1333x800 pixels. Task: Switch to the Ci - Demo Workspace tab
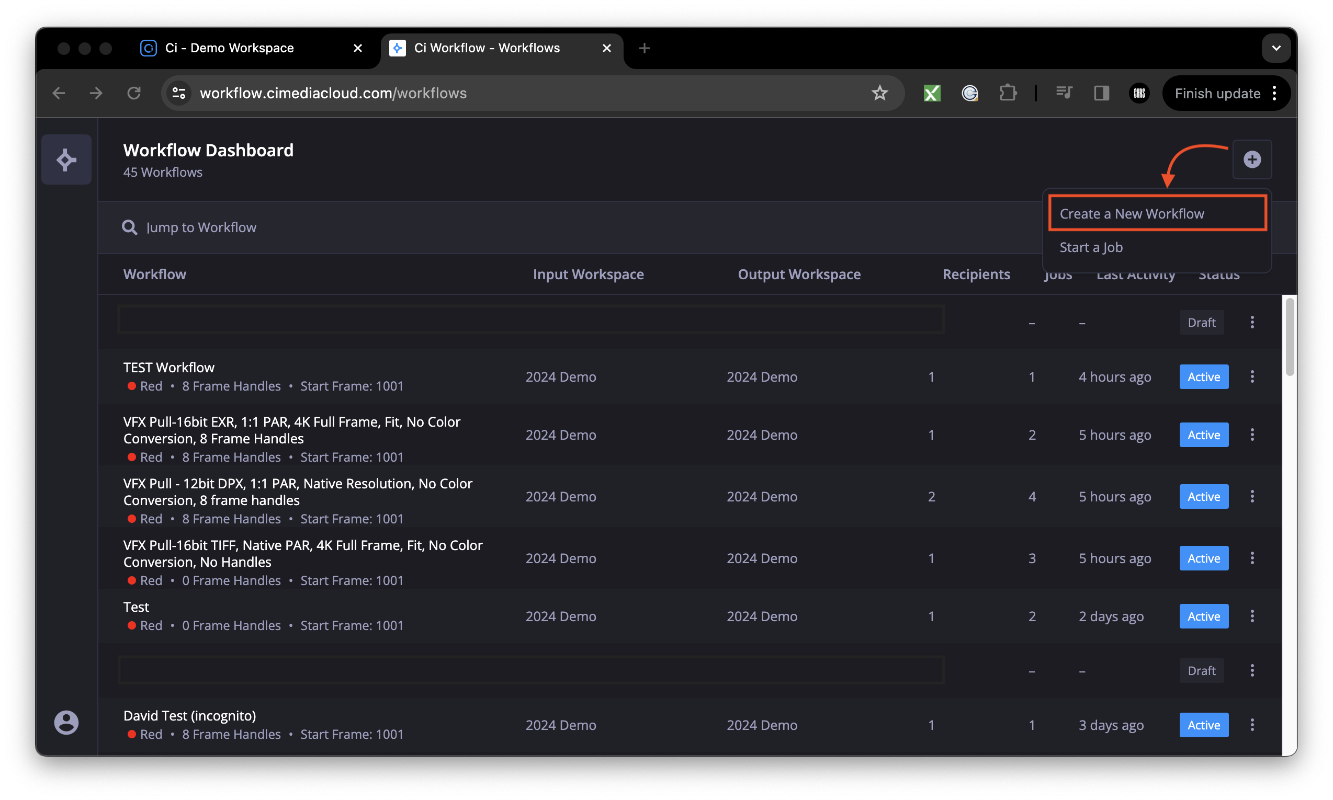click(229, 48)
